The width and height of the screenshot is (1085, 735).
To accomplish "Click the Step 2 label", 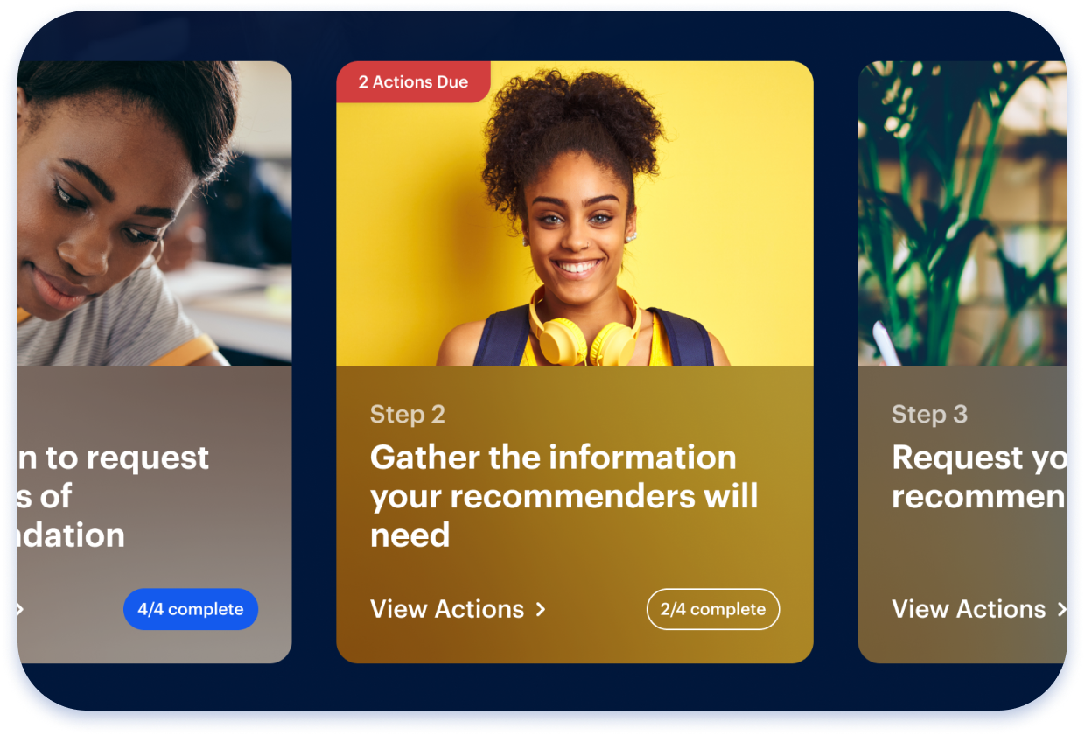I will (x=408, y=415).
